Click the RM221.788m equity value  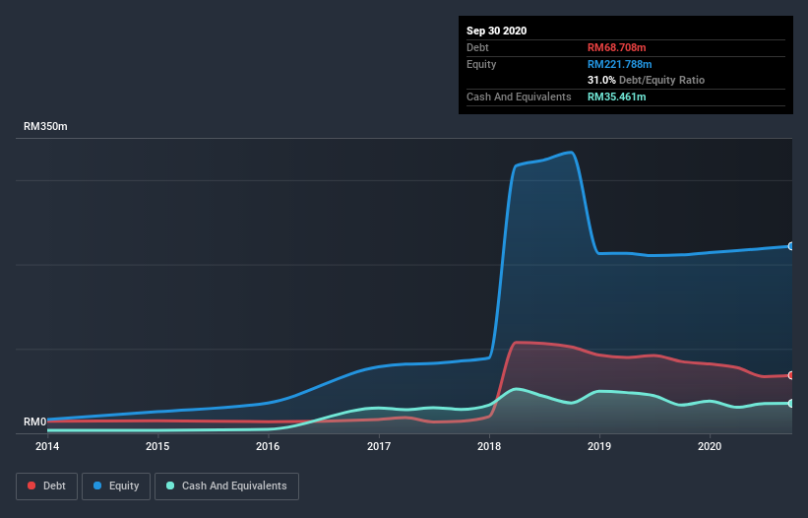point(620,64)
